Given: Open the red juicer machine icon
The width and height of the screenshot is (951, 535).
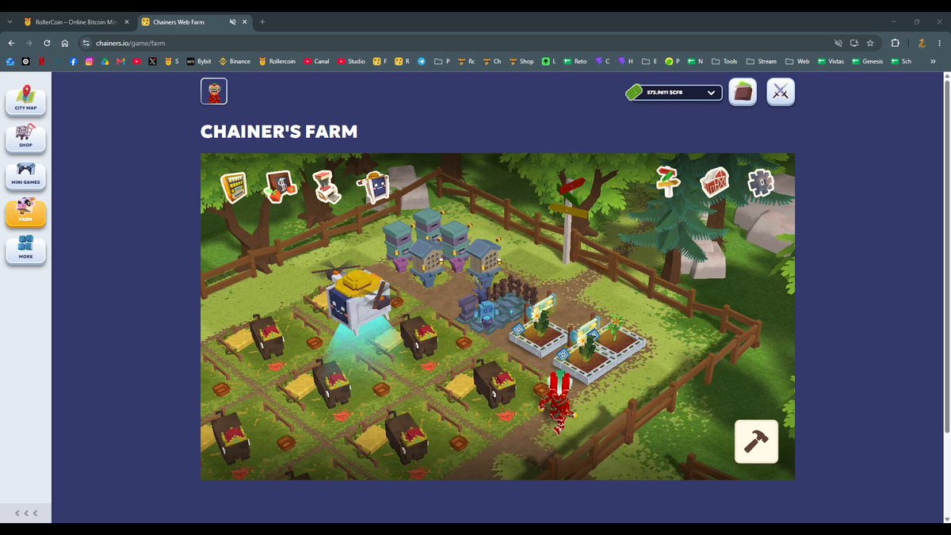Looking at the screenshot, I should (326, 186).
